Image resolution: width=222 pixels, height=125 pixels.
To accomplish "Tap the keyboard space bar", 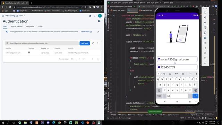I will click(x=179, y=96).
